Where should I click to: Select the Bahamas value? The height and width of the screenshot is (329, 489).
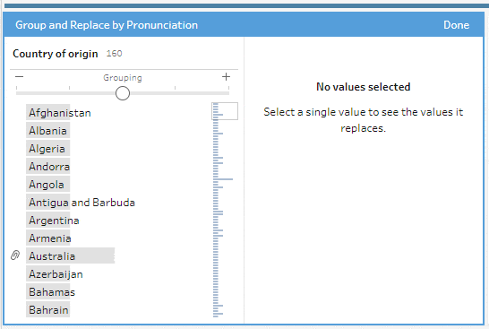coord(52,292)
